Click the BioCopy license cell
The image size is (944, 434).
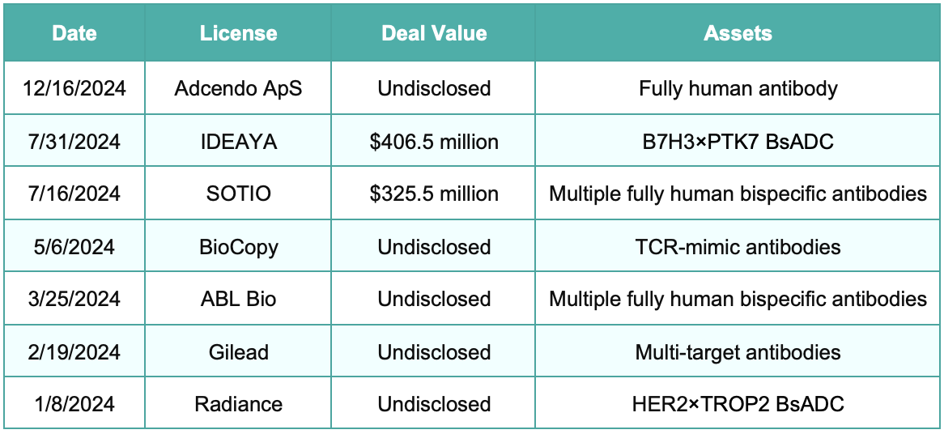[238, 246]
